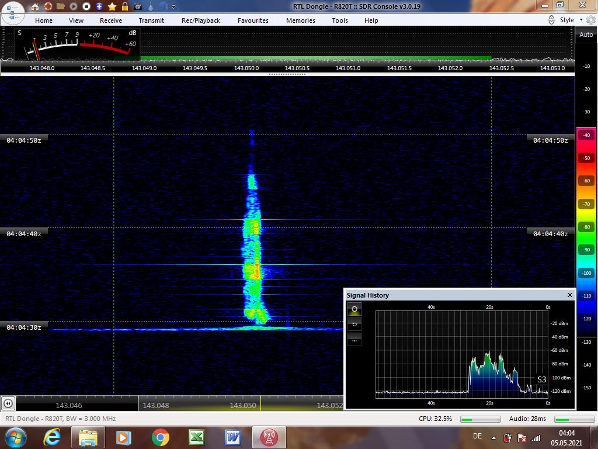This screenshot has height=449, width=598.
Task: Open the quick access toolbar customize arrow
Action: 174,7
